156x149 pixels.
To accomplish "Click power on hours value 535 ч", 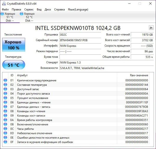I will (x=142, y=57).
